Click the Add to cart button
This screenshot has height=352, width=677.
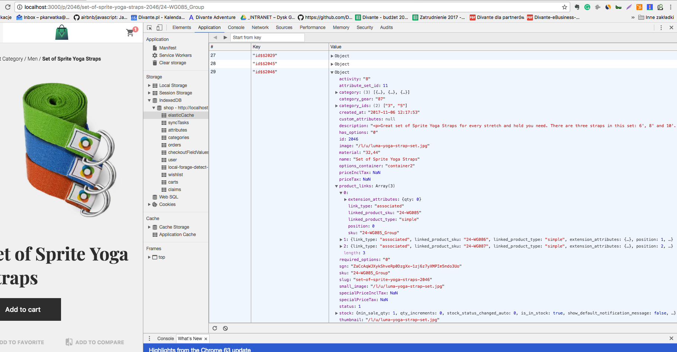coord(23,309)
